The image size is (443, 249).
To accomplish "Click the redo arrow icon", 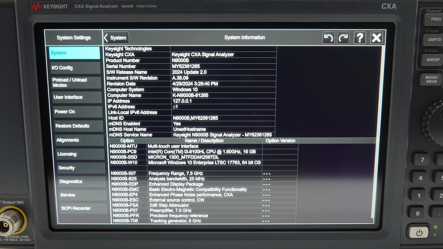I will pyautogui.click(x=344, y=38).
